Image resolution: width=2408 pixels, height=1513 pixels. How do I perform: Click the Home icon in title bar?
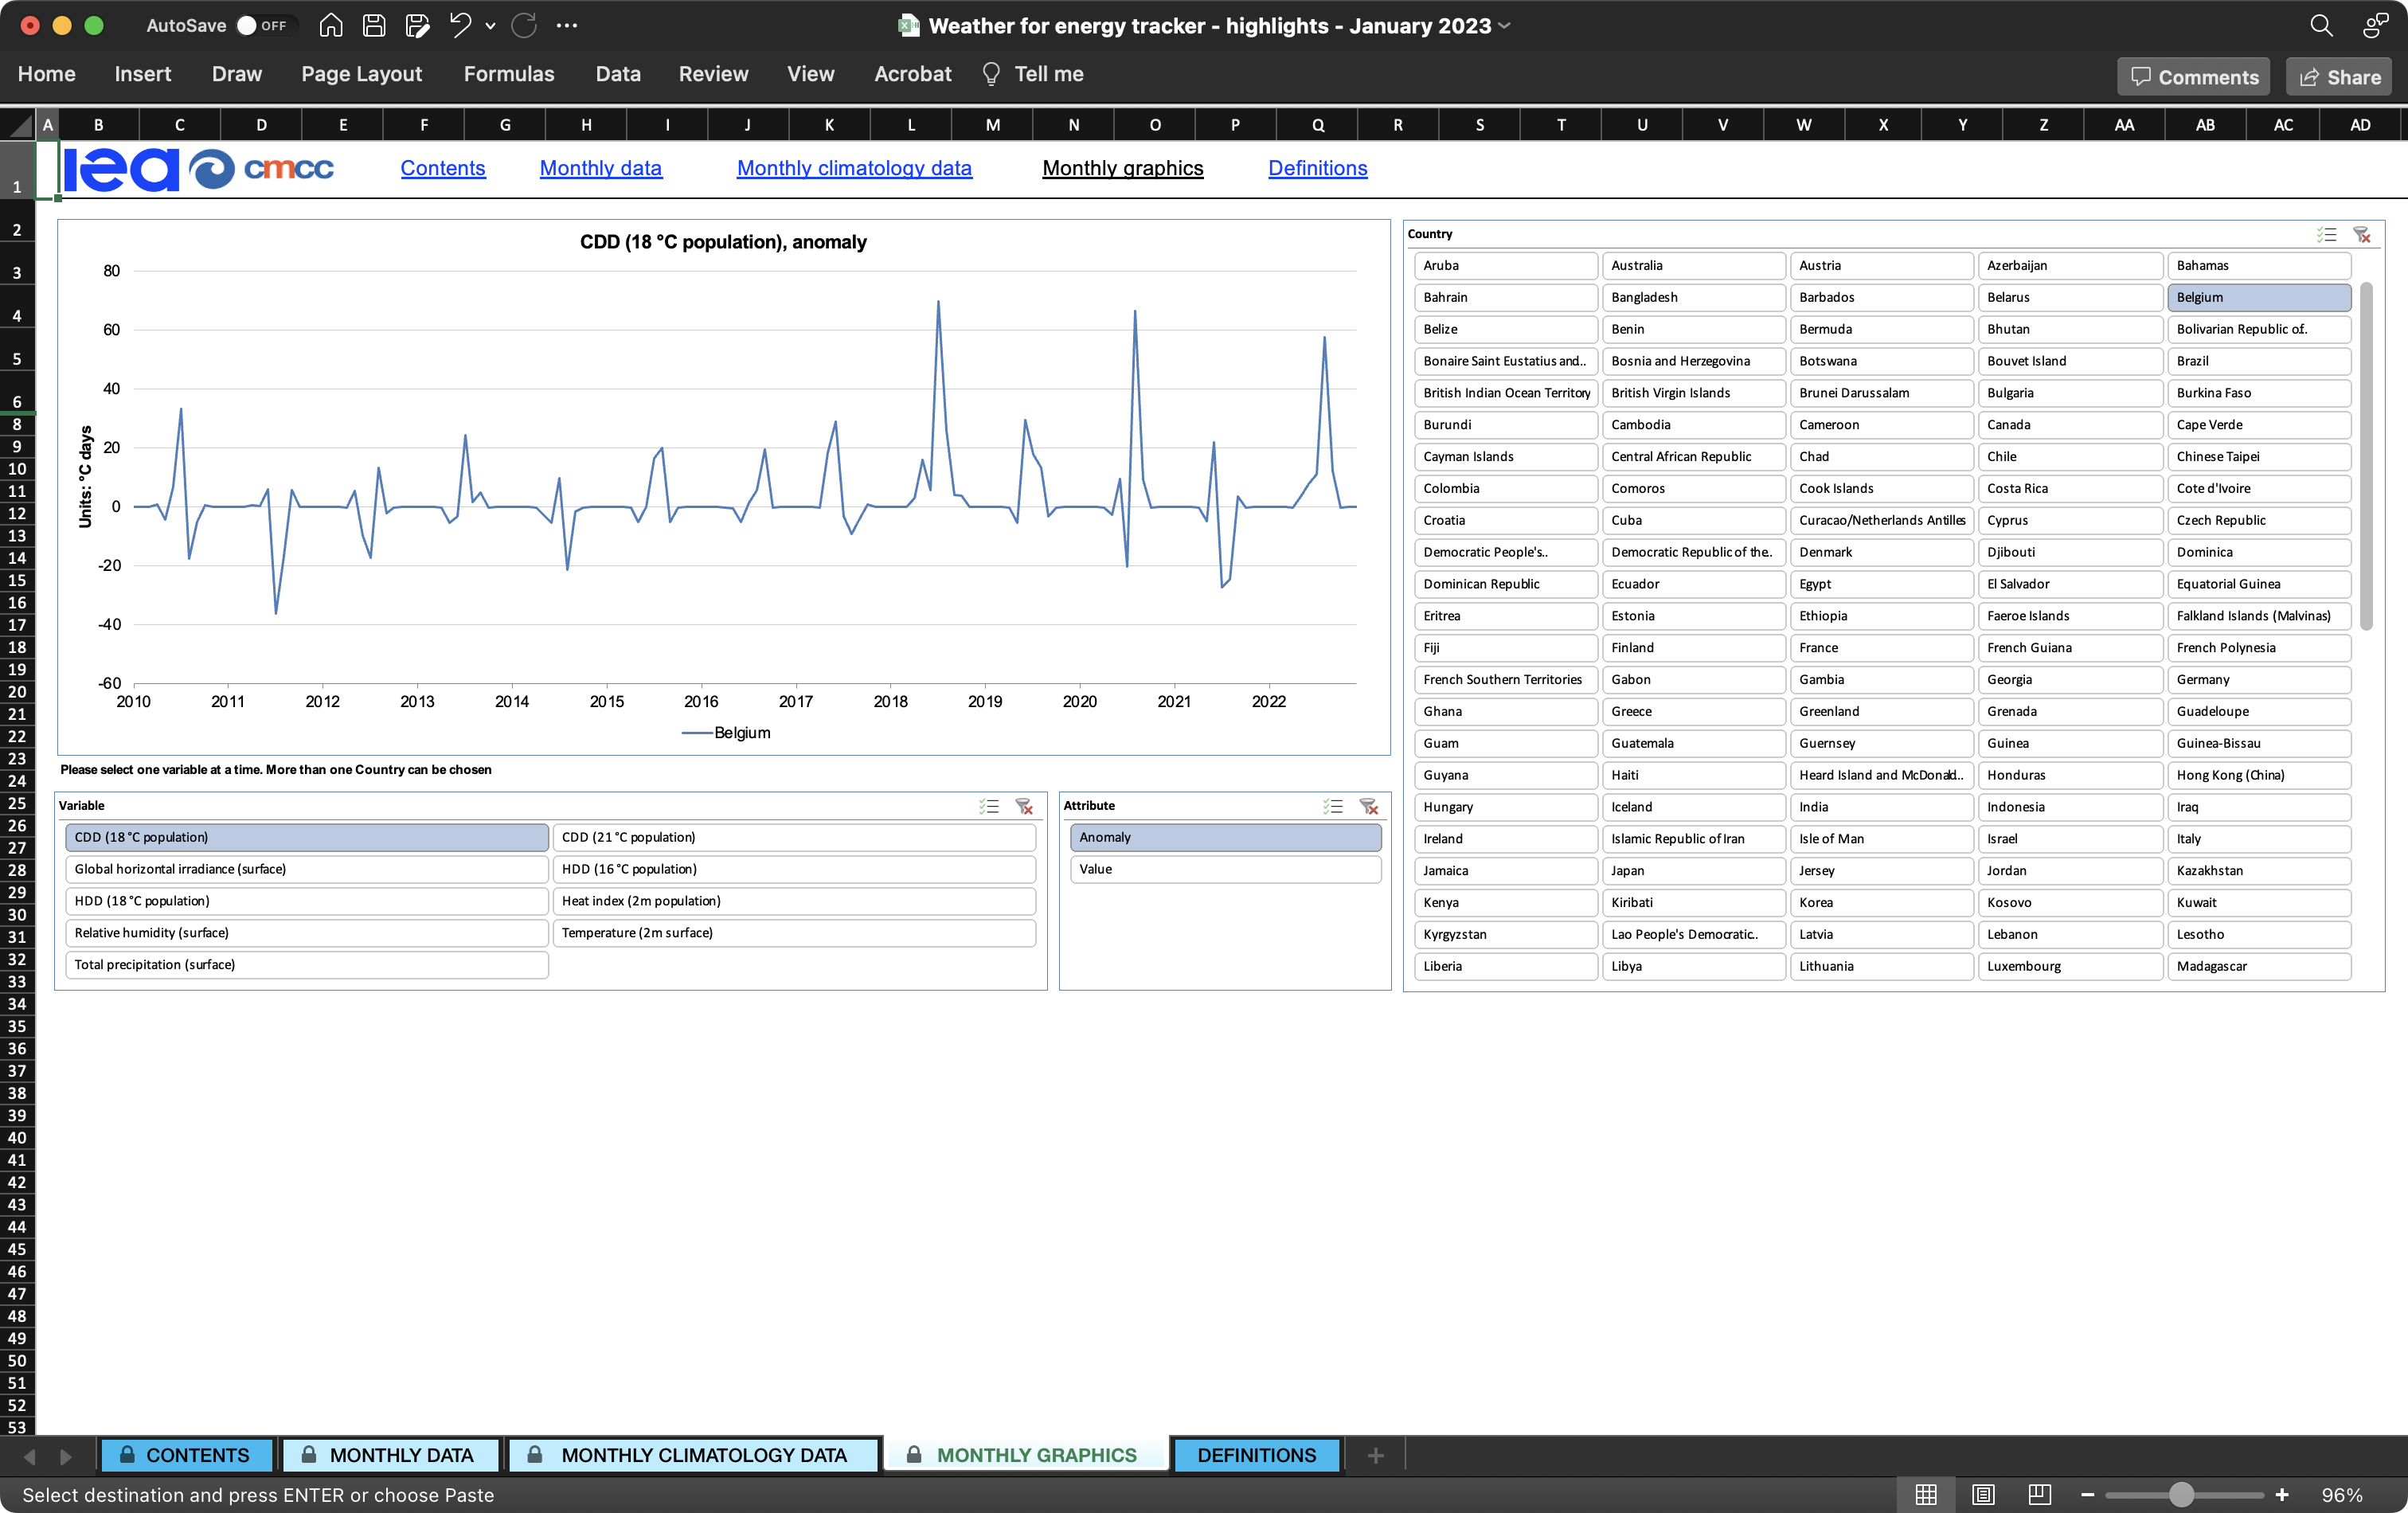(331, 26)
